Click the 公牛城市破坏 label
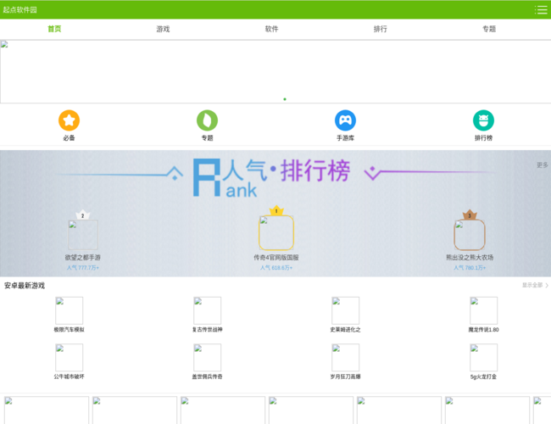551x424 pixels. [70, 377]
